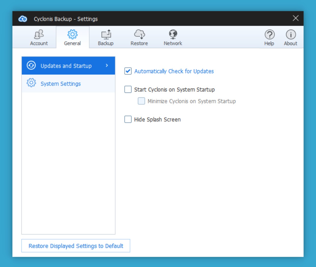Screen dimensions: 316x267
Task: Click the Automatically Check for Updates label text
Action: tap(174, 71)
